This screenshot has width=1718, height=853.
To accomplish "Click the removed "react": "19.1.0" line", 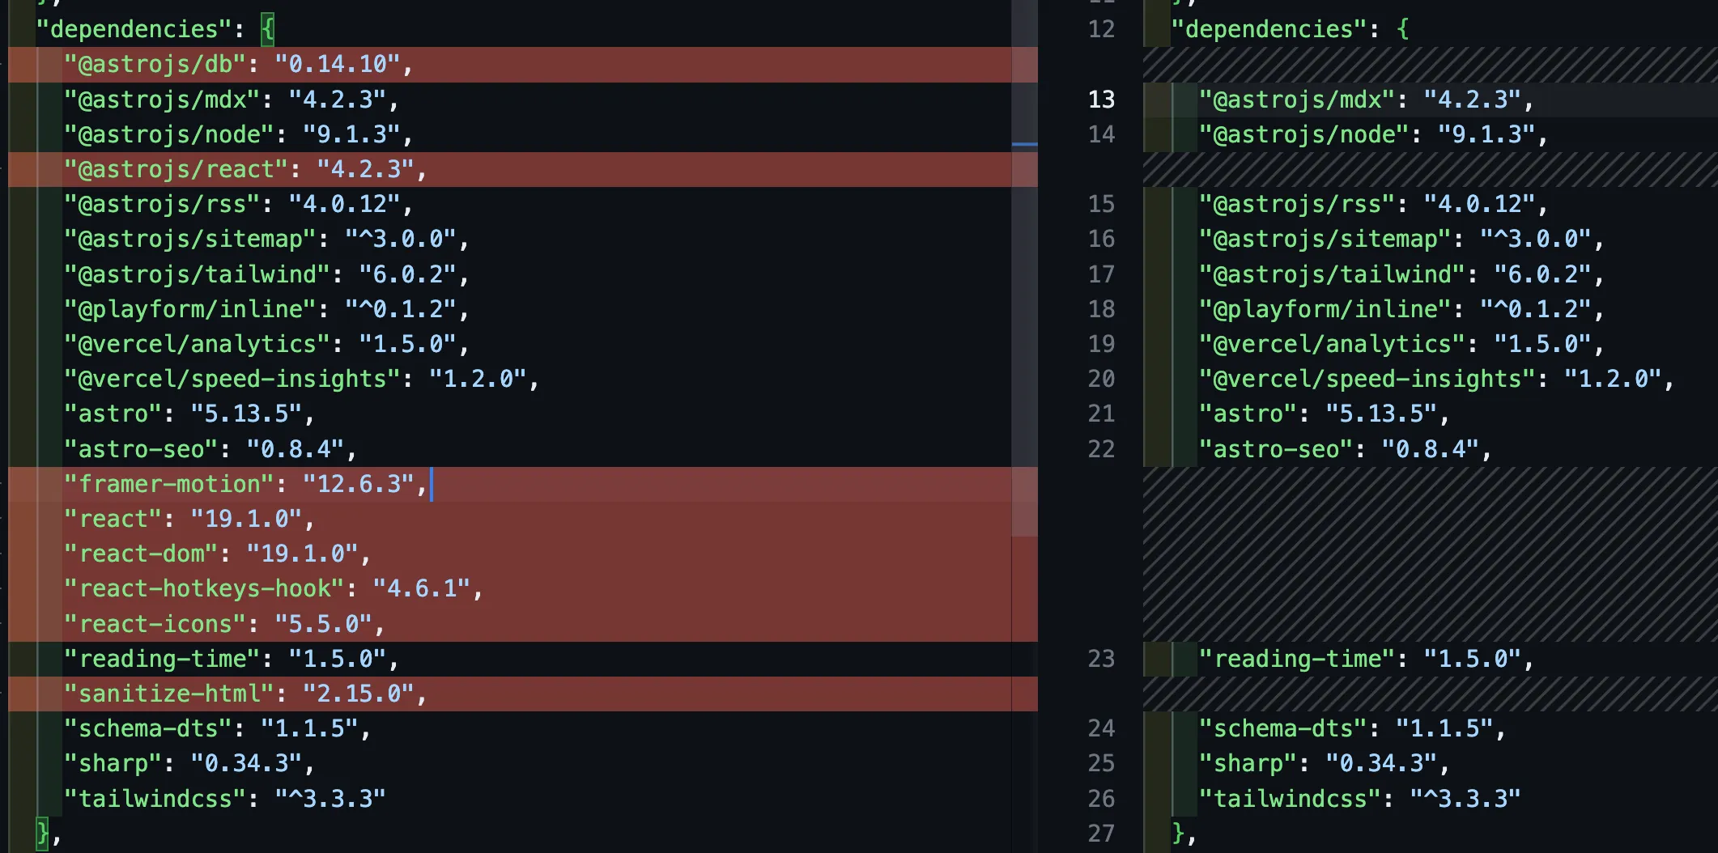I will tap(188, 520).
